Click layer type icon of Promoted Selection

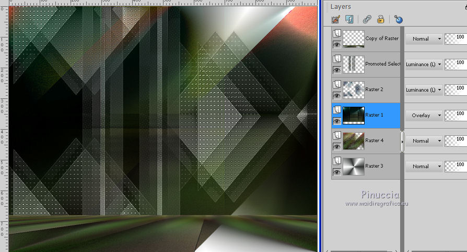click(337, 58)
